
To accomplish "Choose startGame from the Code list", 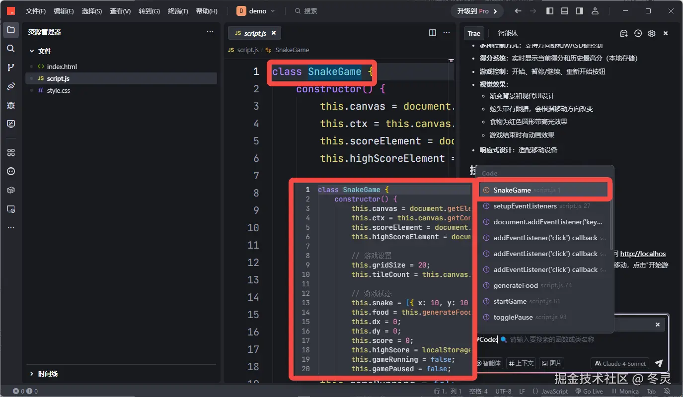I will 544,301.
